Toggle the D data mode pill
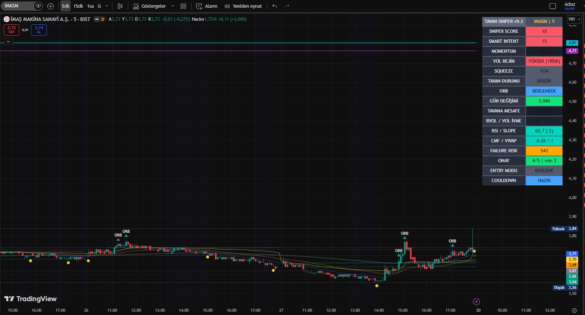This screenshot has height=315, width=585. pyautogui.click(x=99, y=19)
